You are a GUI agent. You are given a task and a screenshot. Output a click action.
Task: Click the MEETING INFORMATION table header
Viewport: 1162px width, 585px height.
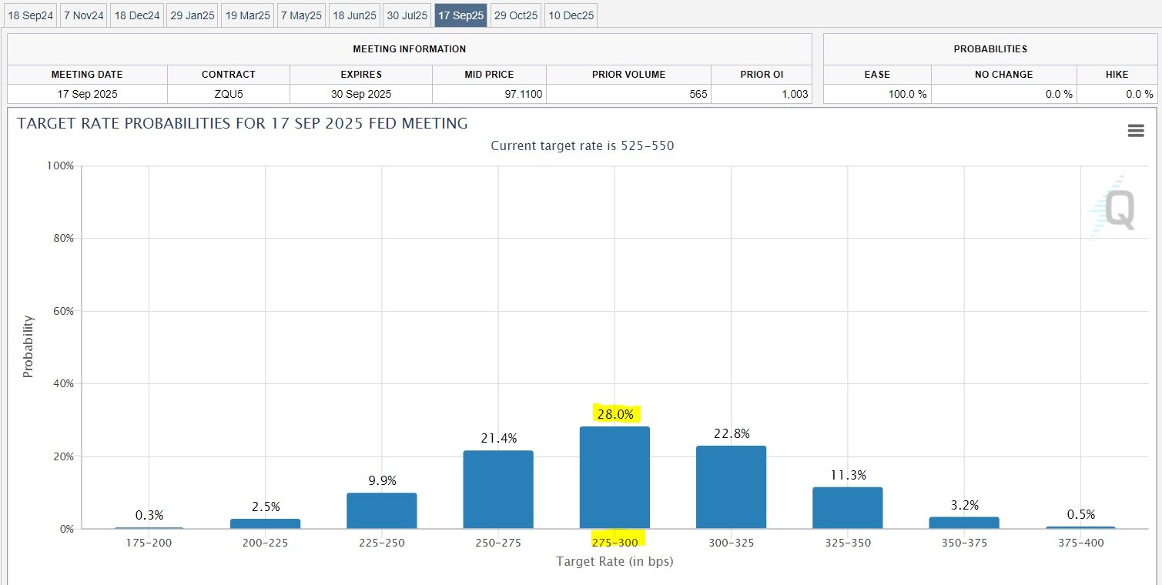(x=410, y=49)
